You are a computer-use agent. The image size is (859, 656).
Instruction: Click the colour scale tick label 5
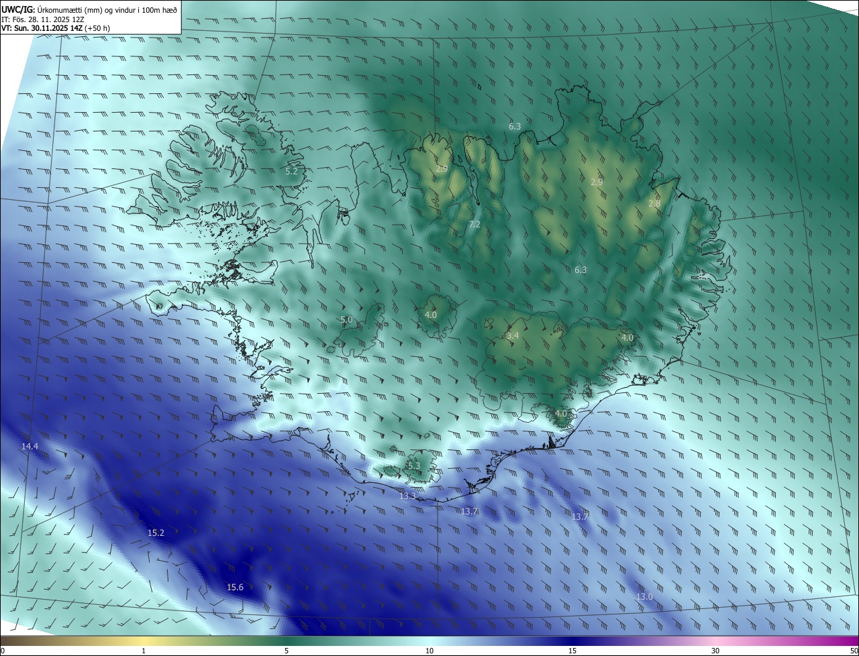(x=287, y=651)
